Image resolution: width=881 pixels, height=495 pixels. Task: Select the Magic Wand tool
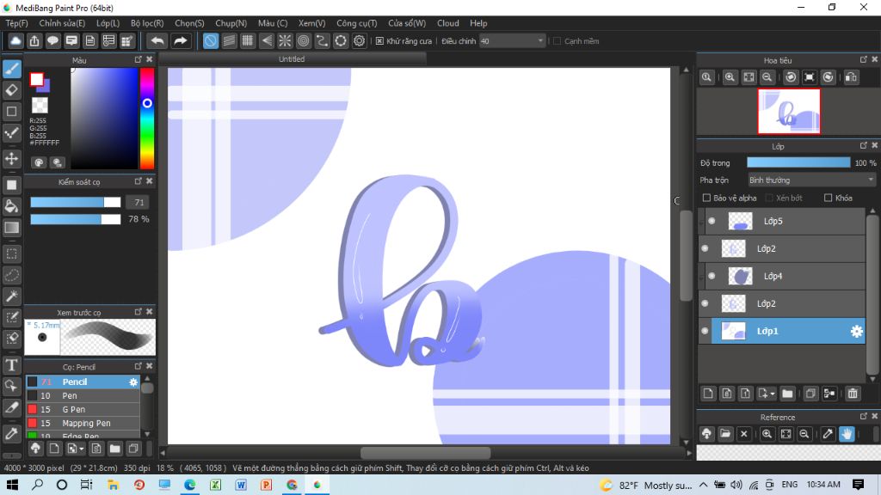click(12, 296)
